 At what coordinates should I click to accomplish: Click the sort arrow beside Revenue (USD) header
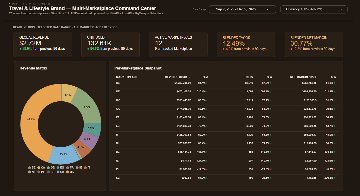tap(189, 77)
